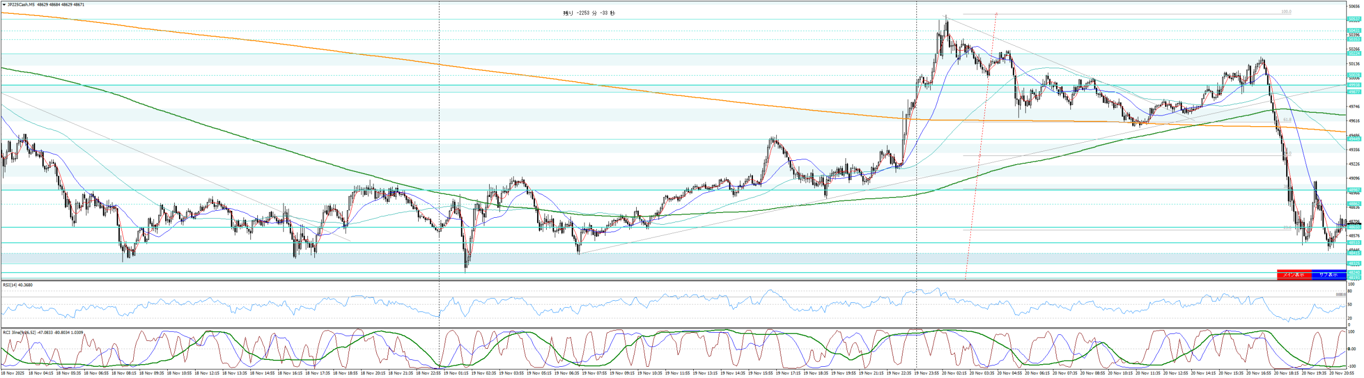Select the 49938 price level tag
The image size is (1364, 378).
(1353, 85)
